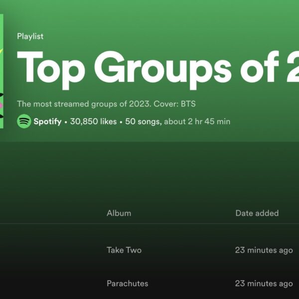Click the playlist cover art thumbnail
This screenshot has width=299, height=299.
coord(1,70)
